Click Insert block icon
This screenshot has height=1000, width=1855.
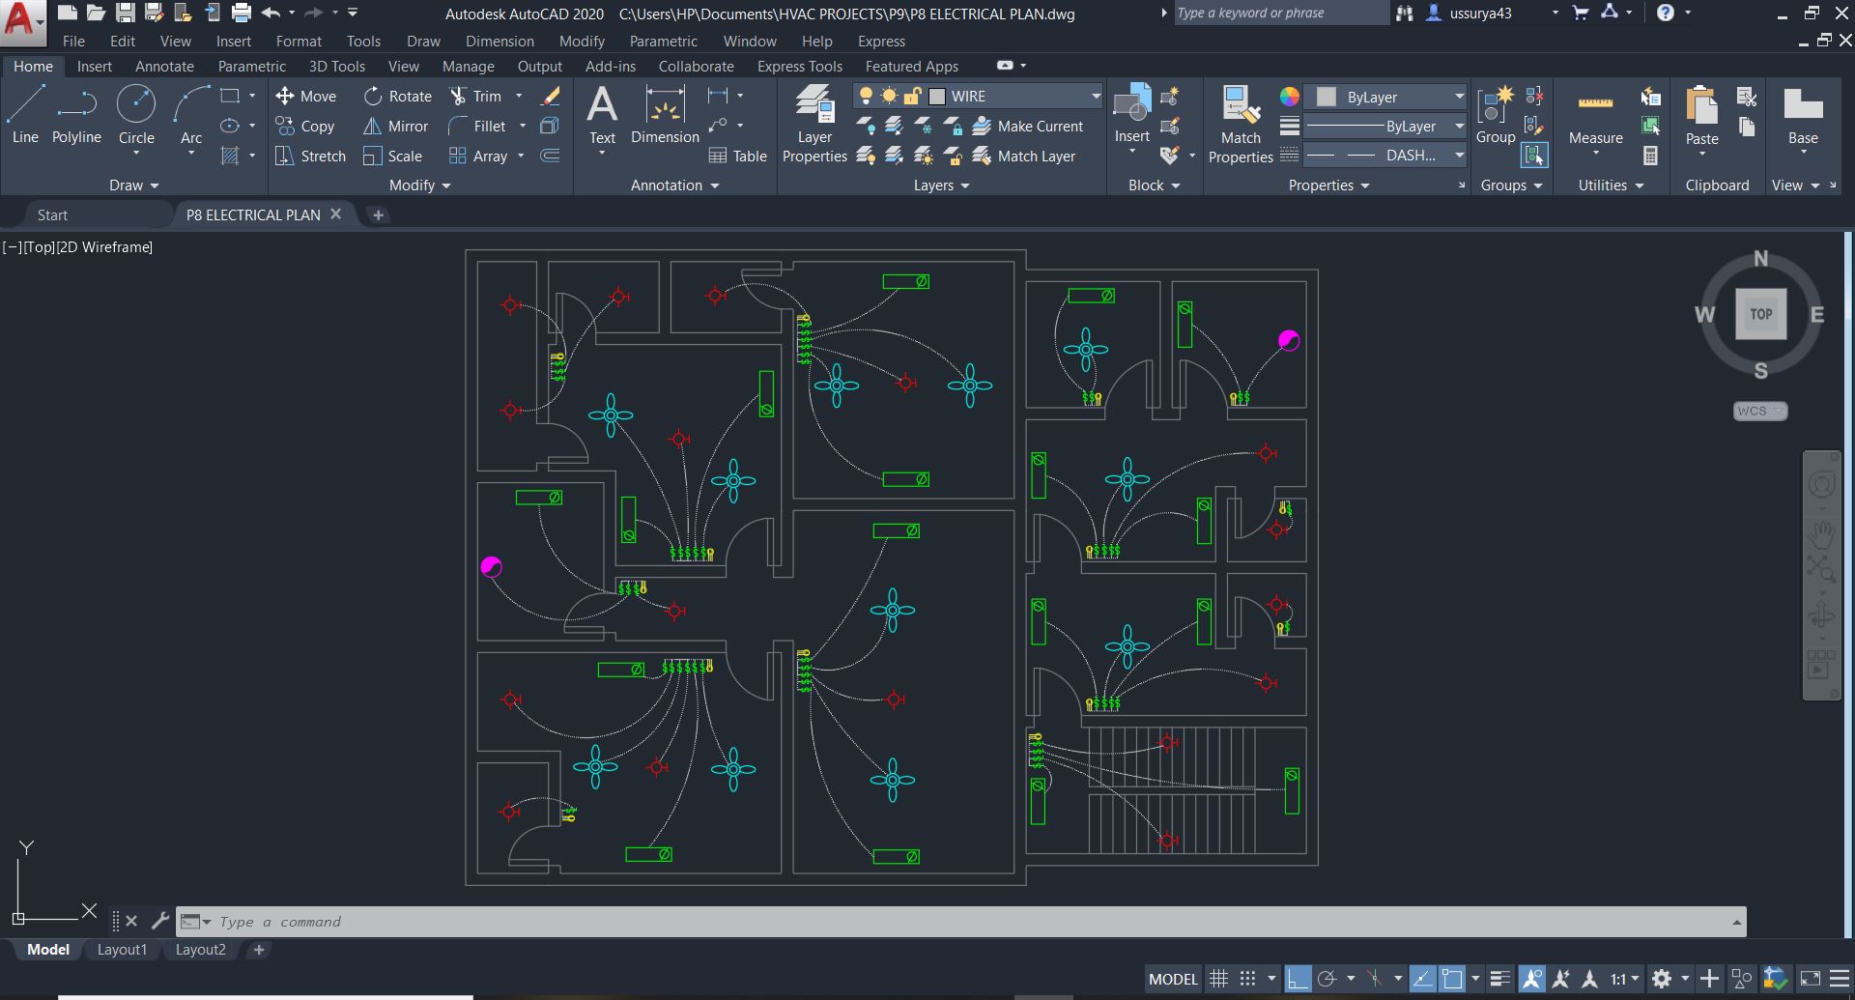1132,114
